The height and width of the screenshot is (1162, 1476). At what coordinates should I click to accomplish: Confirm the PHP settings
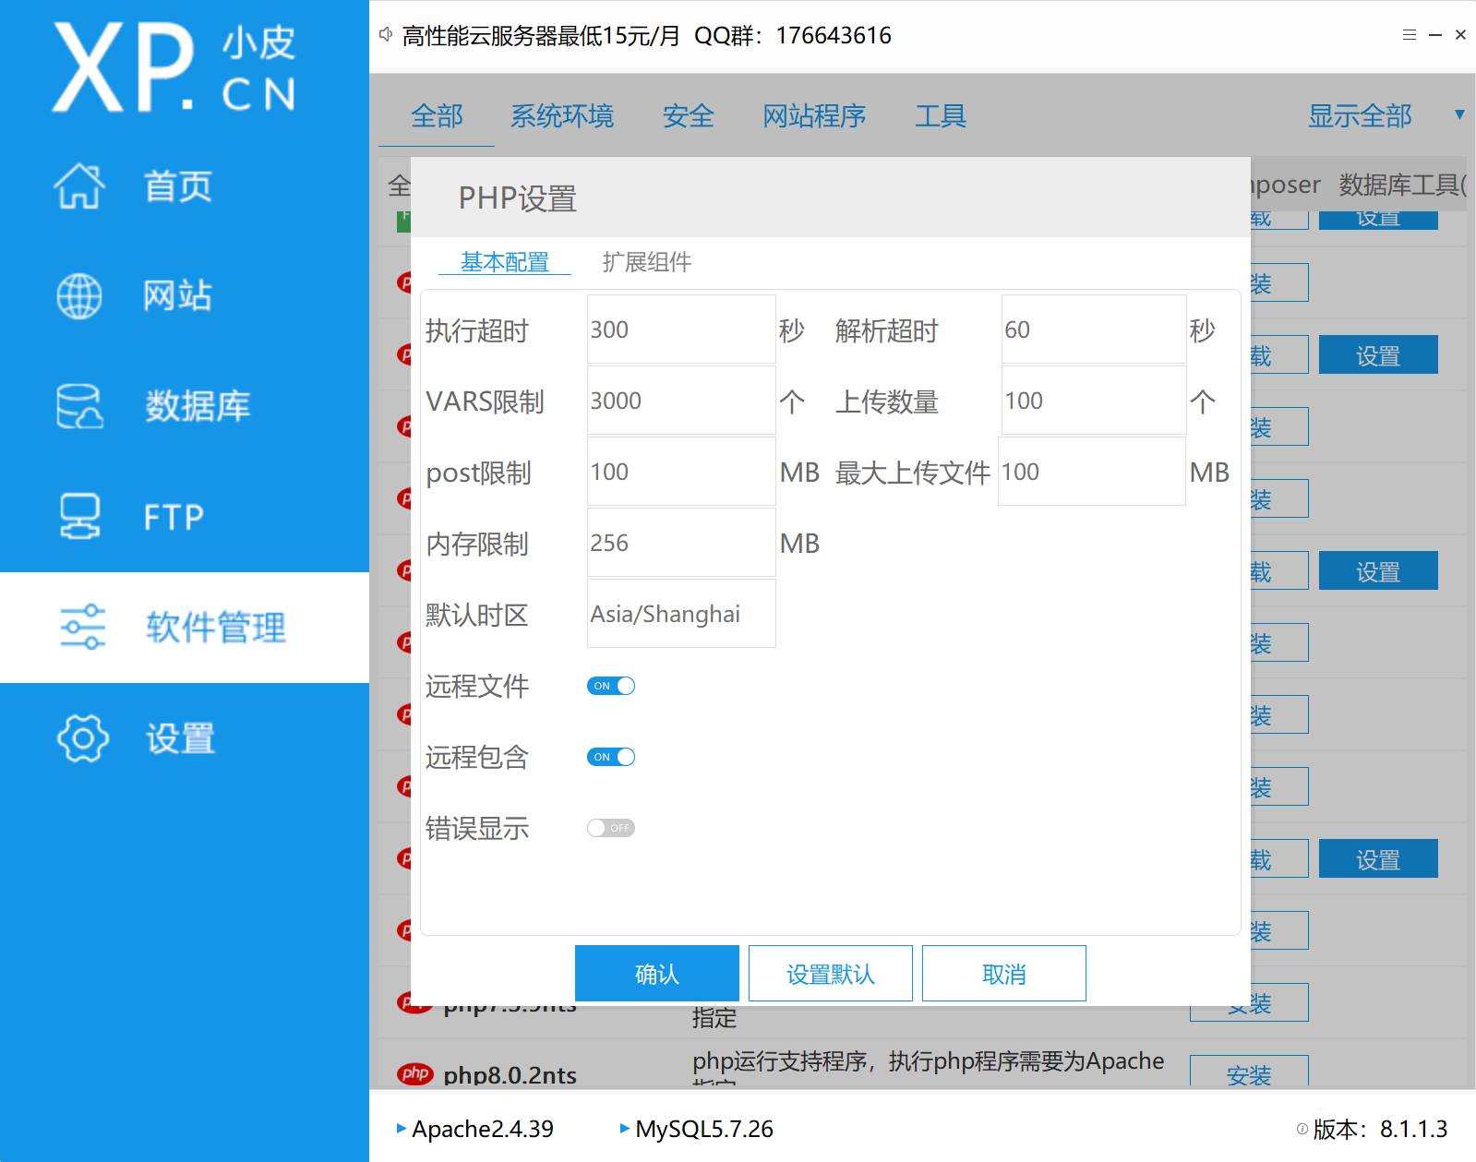(656, 974)
